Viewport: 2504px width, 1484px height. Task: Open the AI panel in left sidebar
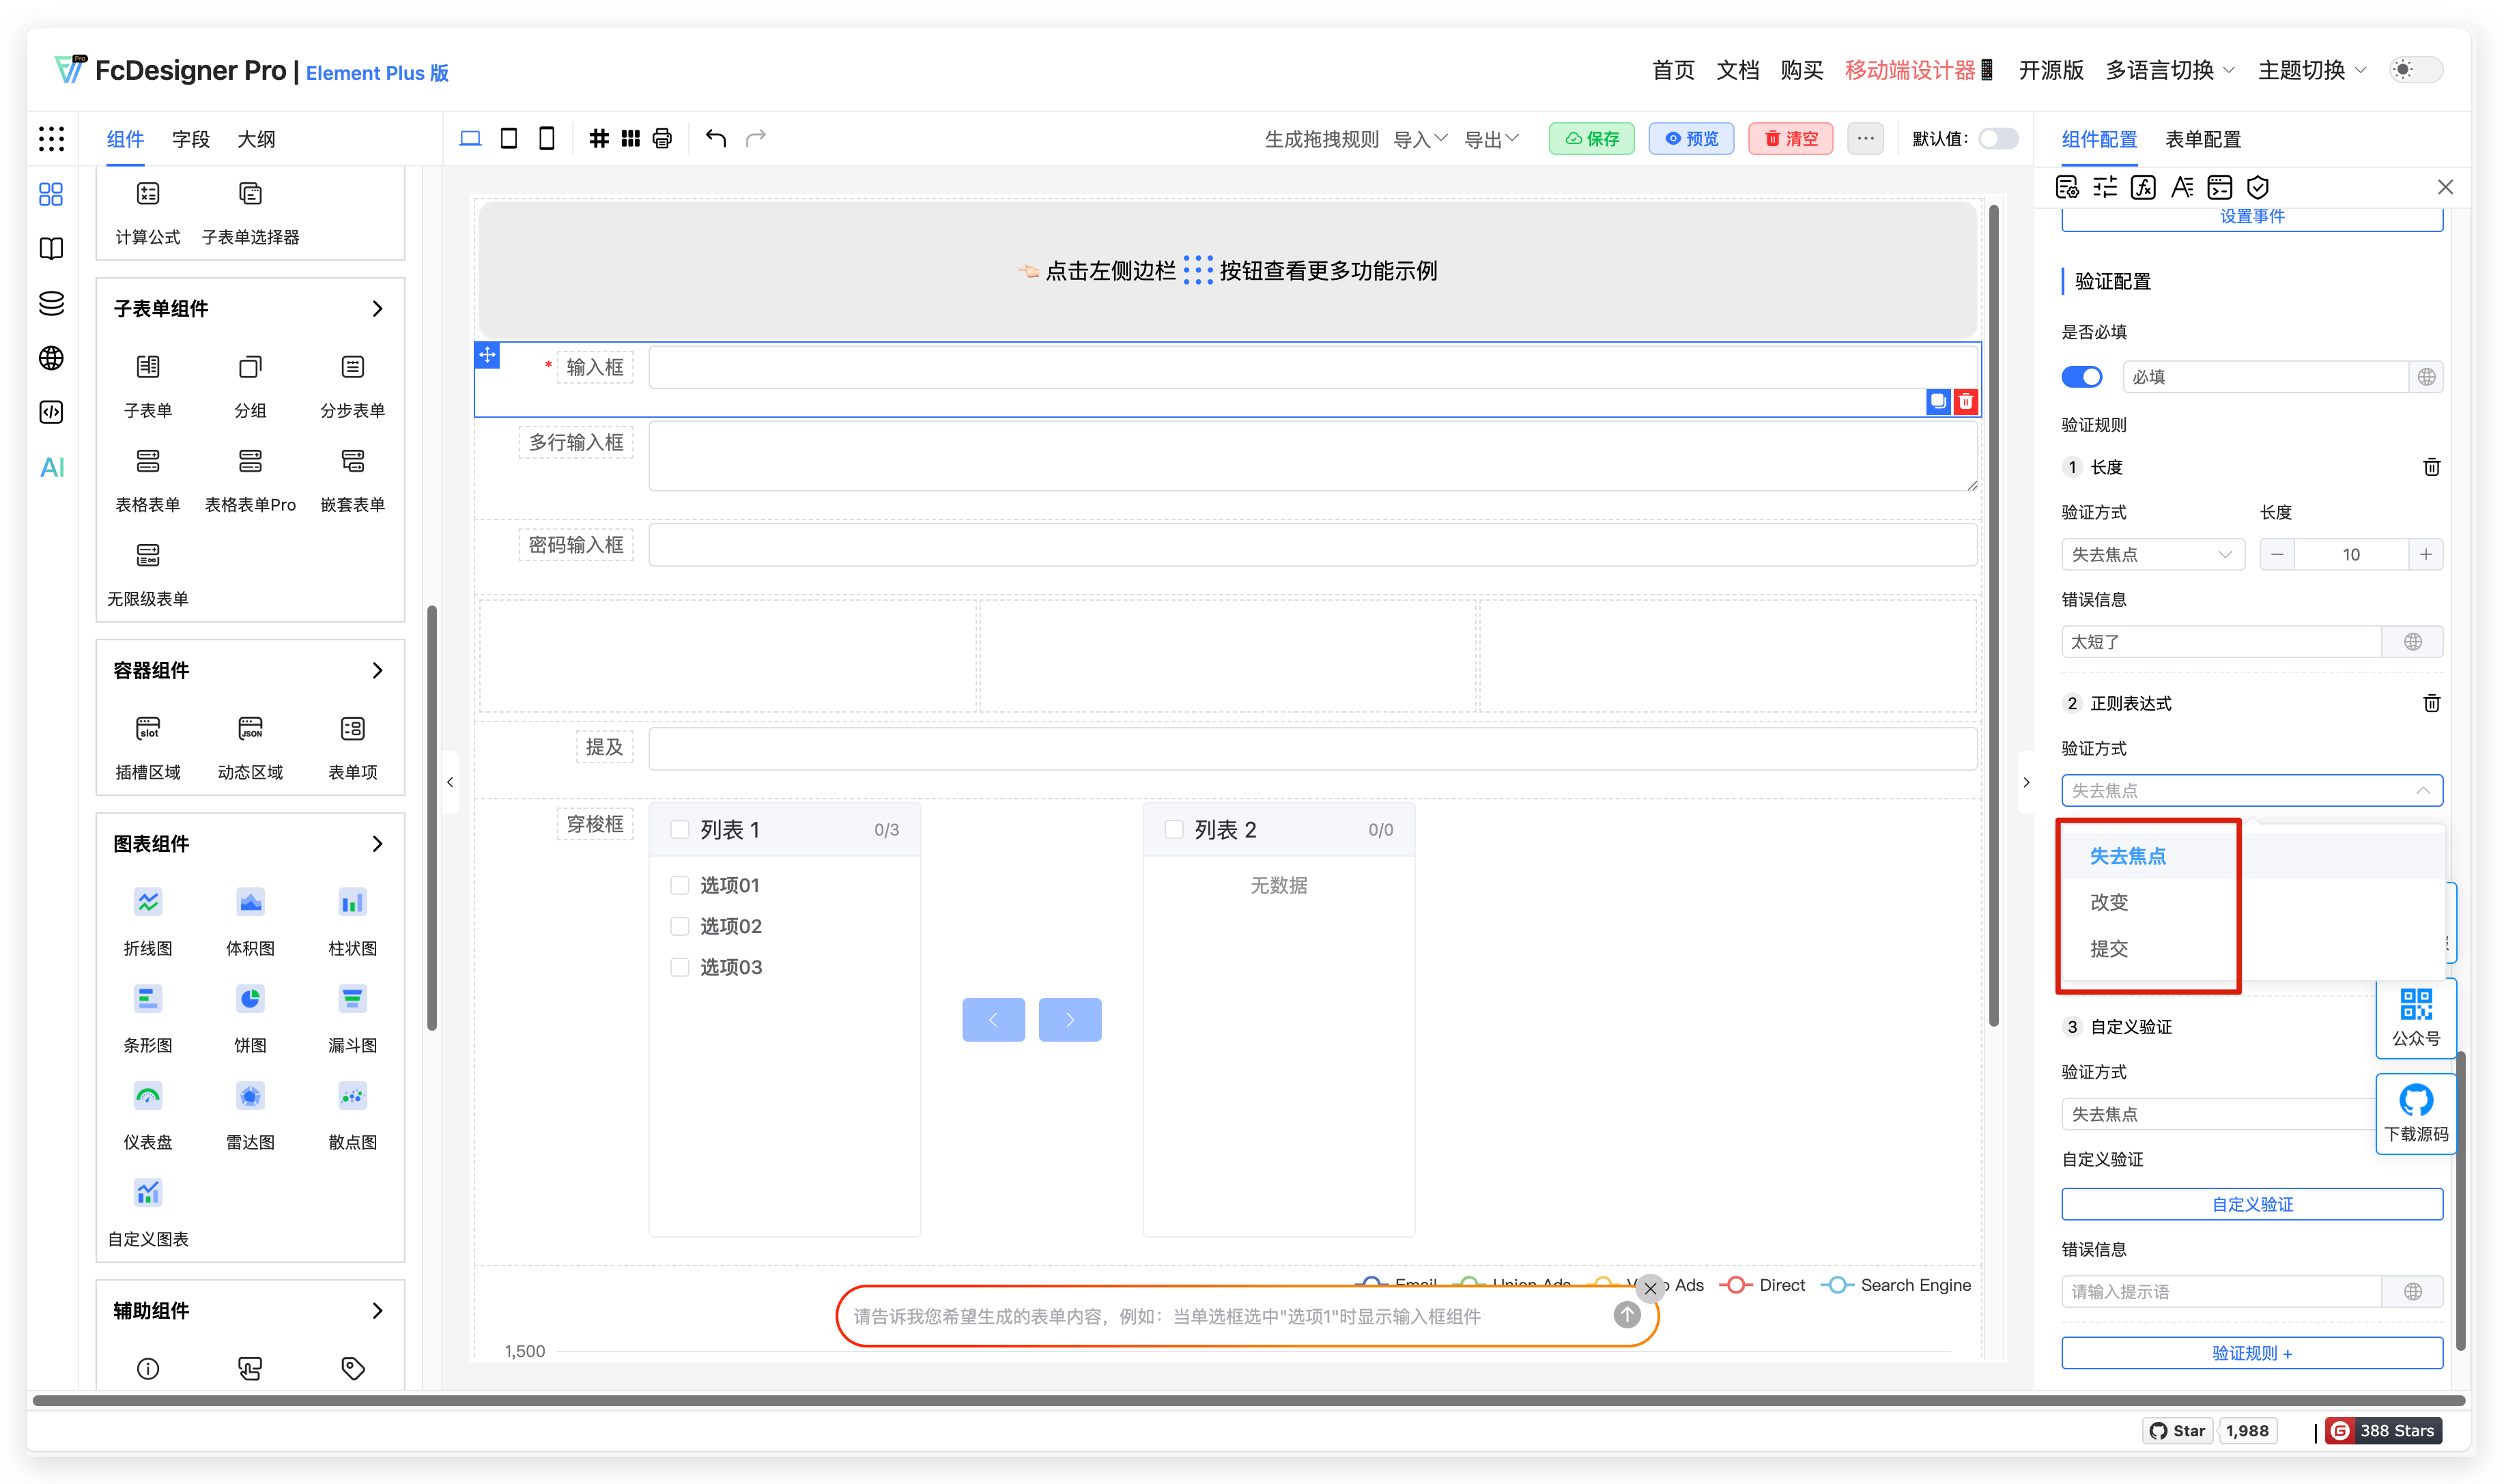click(51, 467)
